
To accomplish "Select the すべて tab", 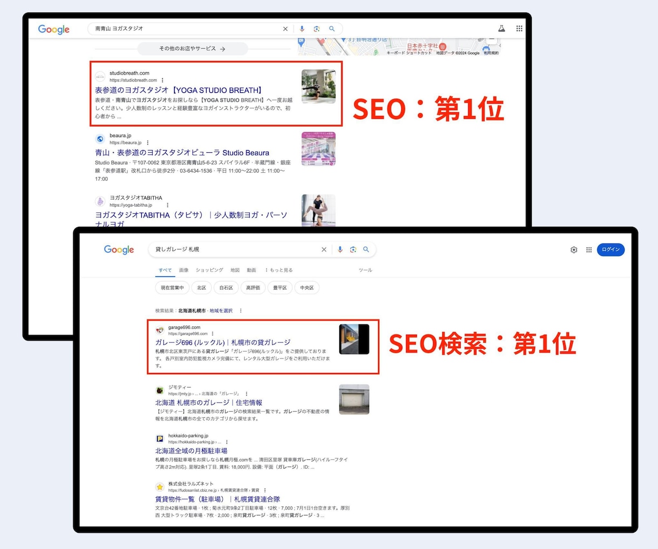I will click(x=165, y=270).
